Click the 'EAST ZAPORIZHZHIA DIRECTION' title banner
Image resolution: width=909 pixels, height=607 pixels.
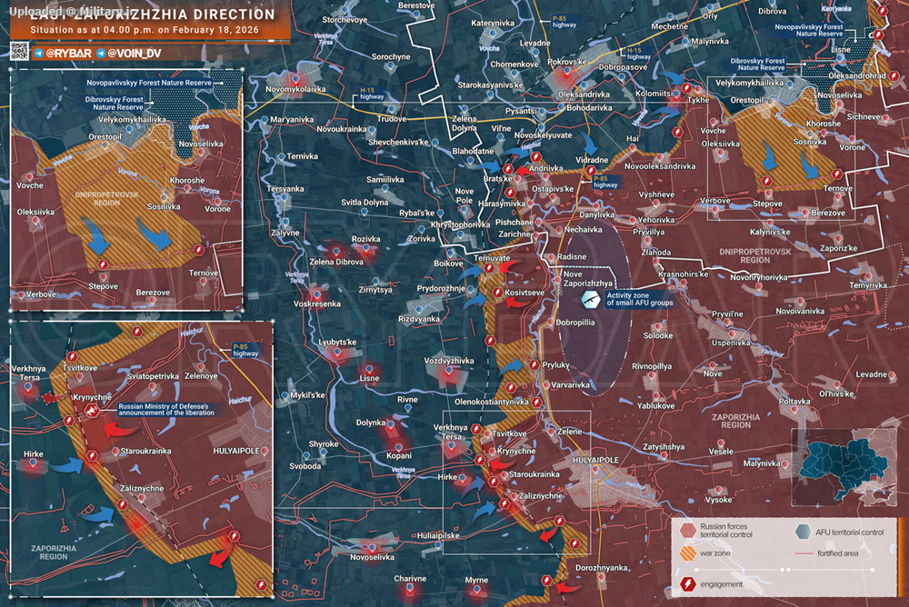pyautogui.click(x=152, y=15)
